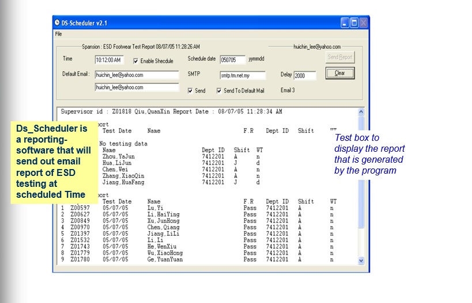
Task: Toggle the Enable Shecdule checkbox
Action: [x=136, y=61]
